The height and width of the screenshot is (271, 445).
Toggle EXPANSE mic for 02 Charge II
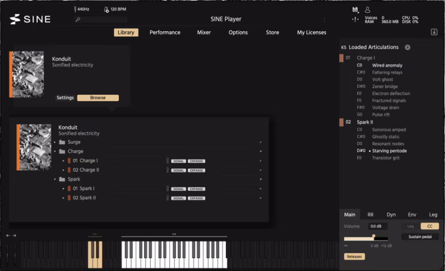point(196,170)
